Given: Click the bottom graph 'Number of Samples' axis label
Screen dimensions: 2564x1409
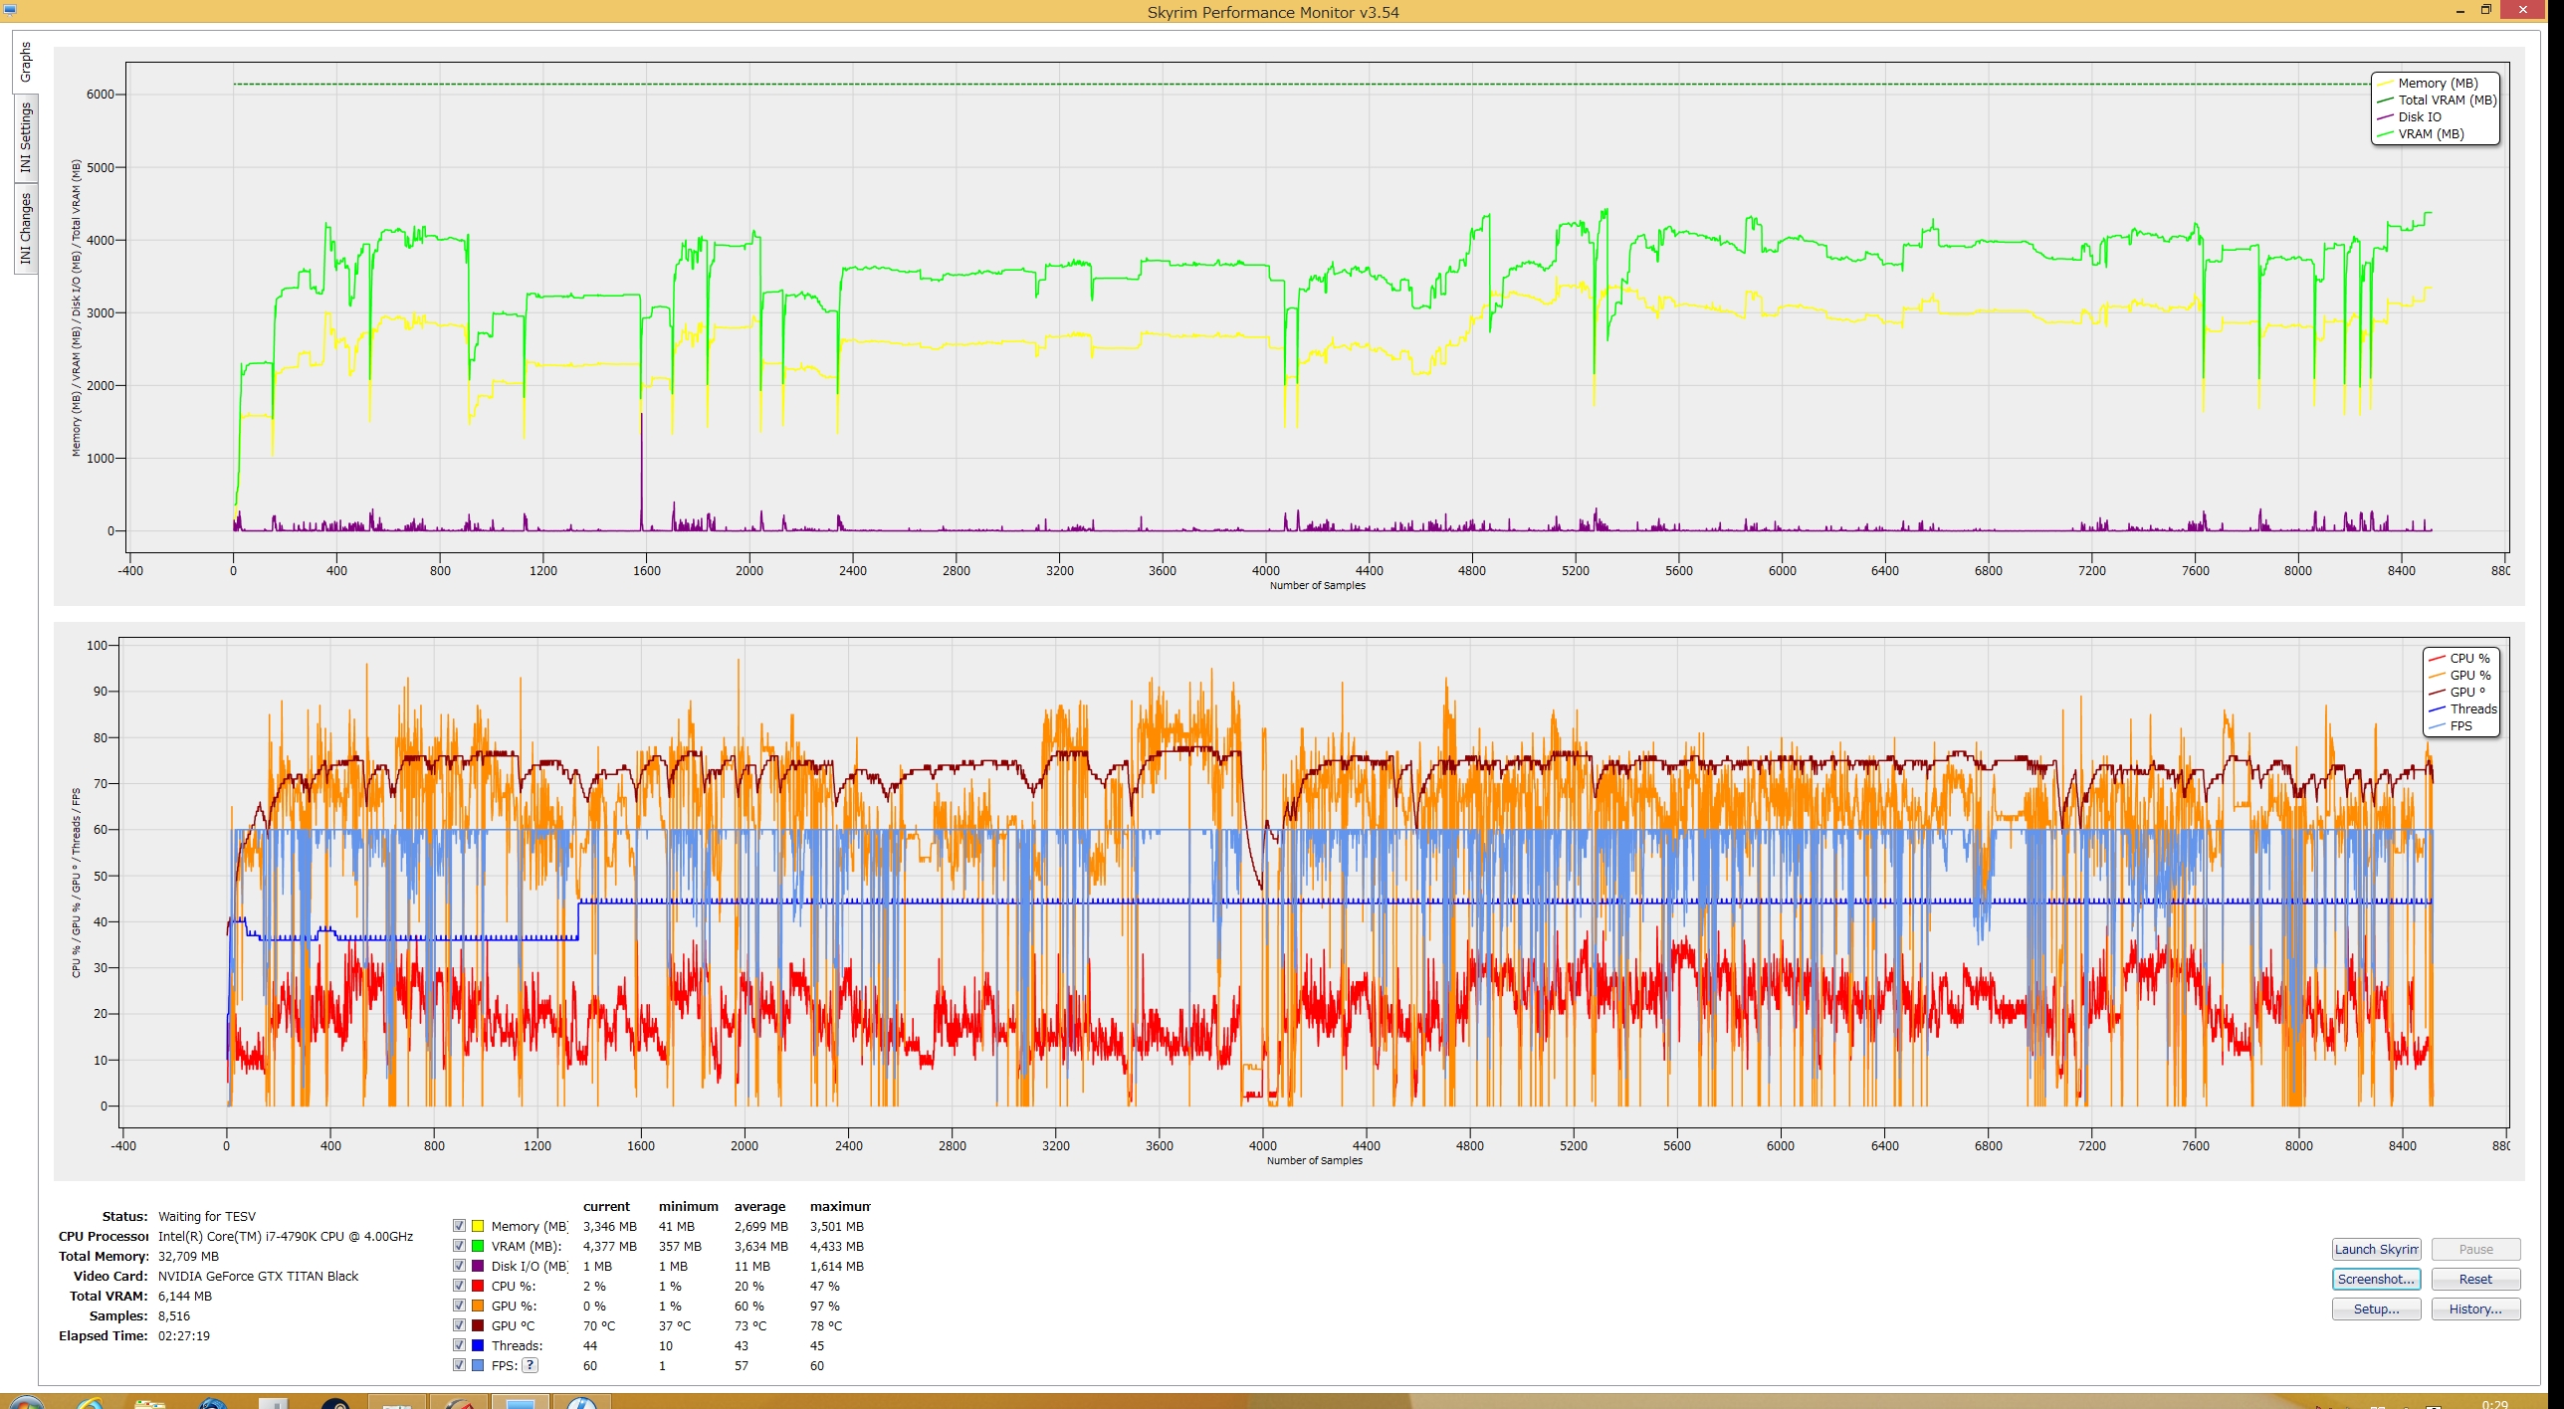Looking at the screenshot, I should coord(1314,1160).
